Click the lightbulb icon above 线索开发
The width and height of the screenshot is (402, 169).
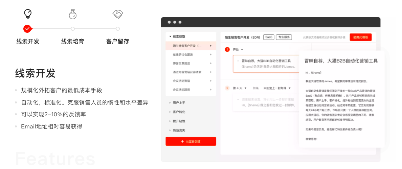[x=28, y=14]
